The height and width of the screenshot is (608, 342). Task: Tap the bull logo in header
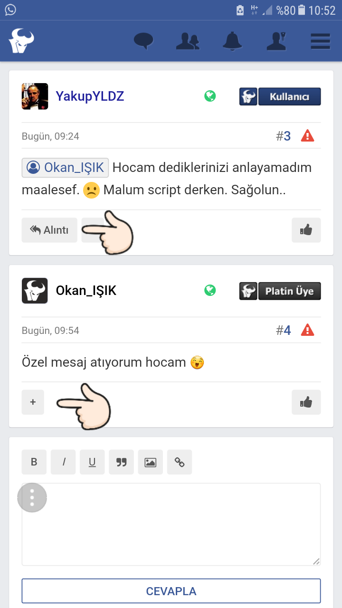tap(21, 41)
